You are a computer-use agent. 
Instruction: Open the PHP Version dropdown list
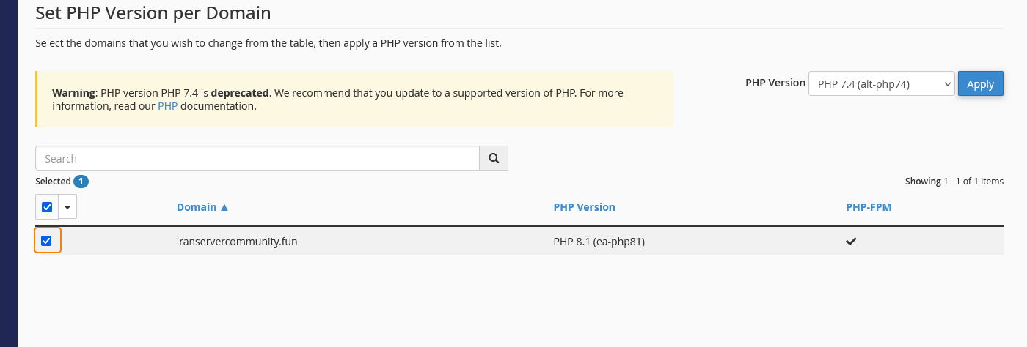pos(881,84)
